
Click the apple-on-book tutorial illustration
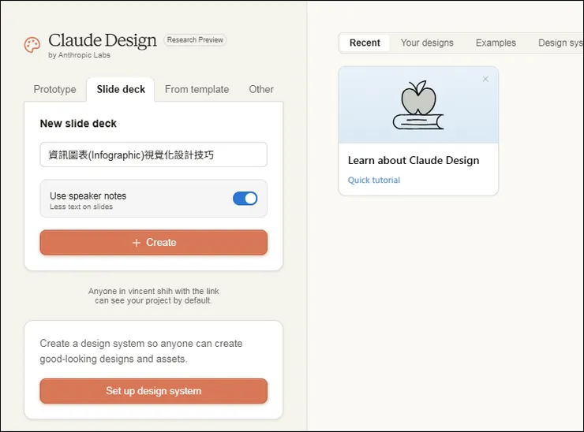pyautogui.click(x=418, y=105)
